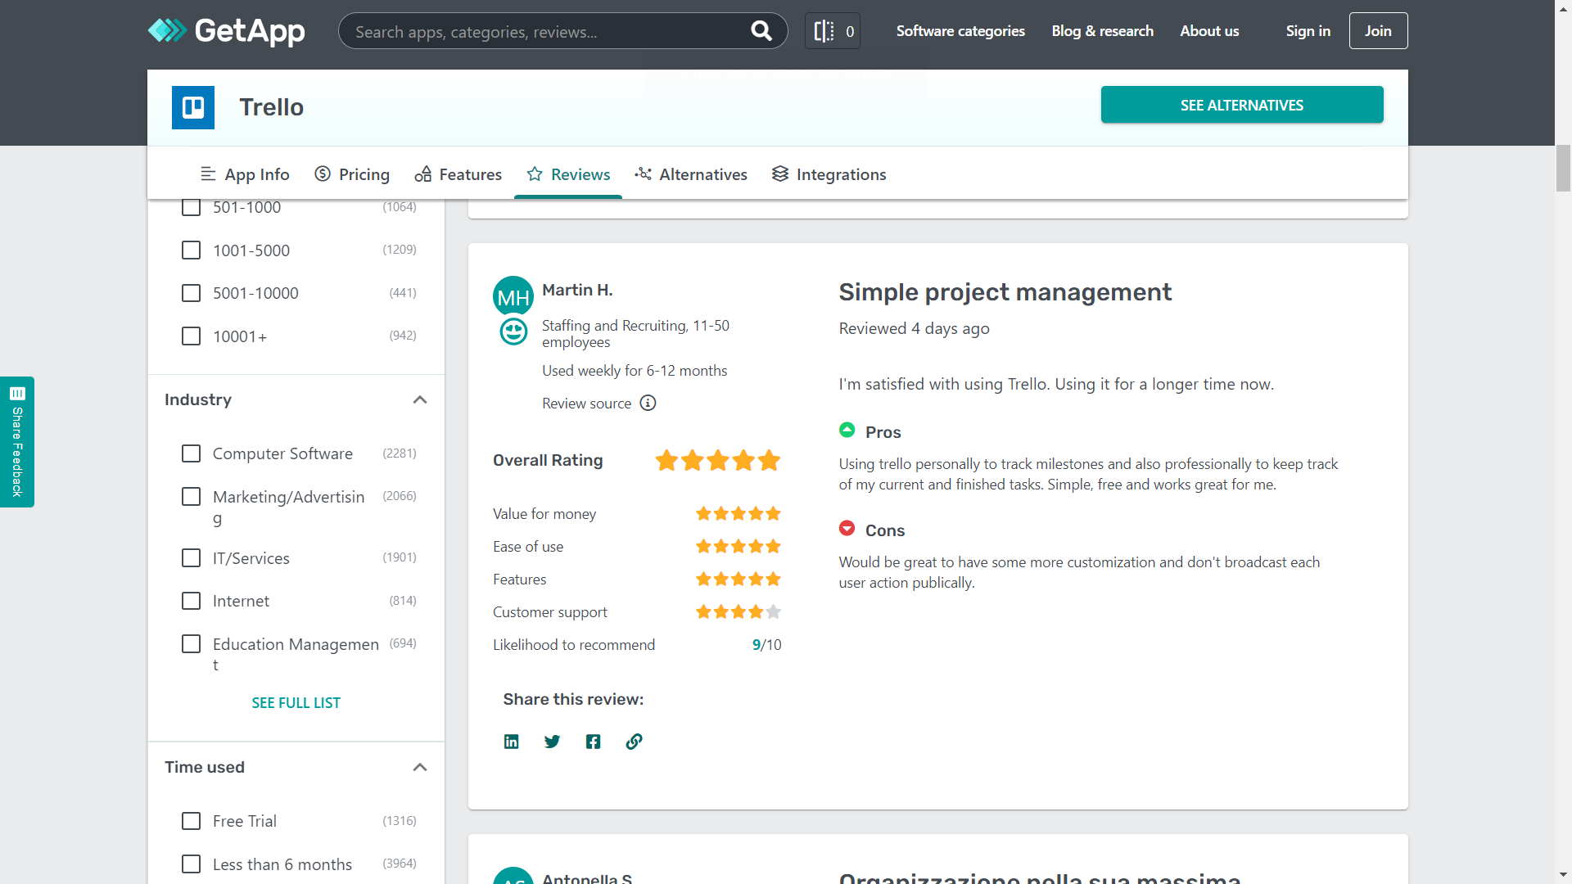
Task: Click SEE ALTERNATIVES button
Action: coord(1241,105)
